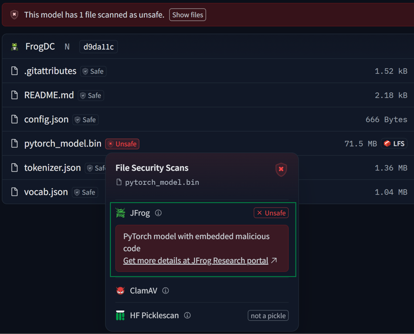Select the FrogDC repository name

(x=40, y=46)
